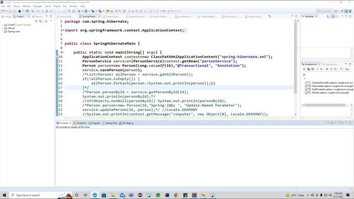The image size is (354, 199).
Task: Click the Skip All Breakpoints toolbar icon
Action: pyautogui.click(x=33, y=11)
